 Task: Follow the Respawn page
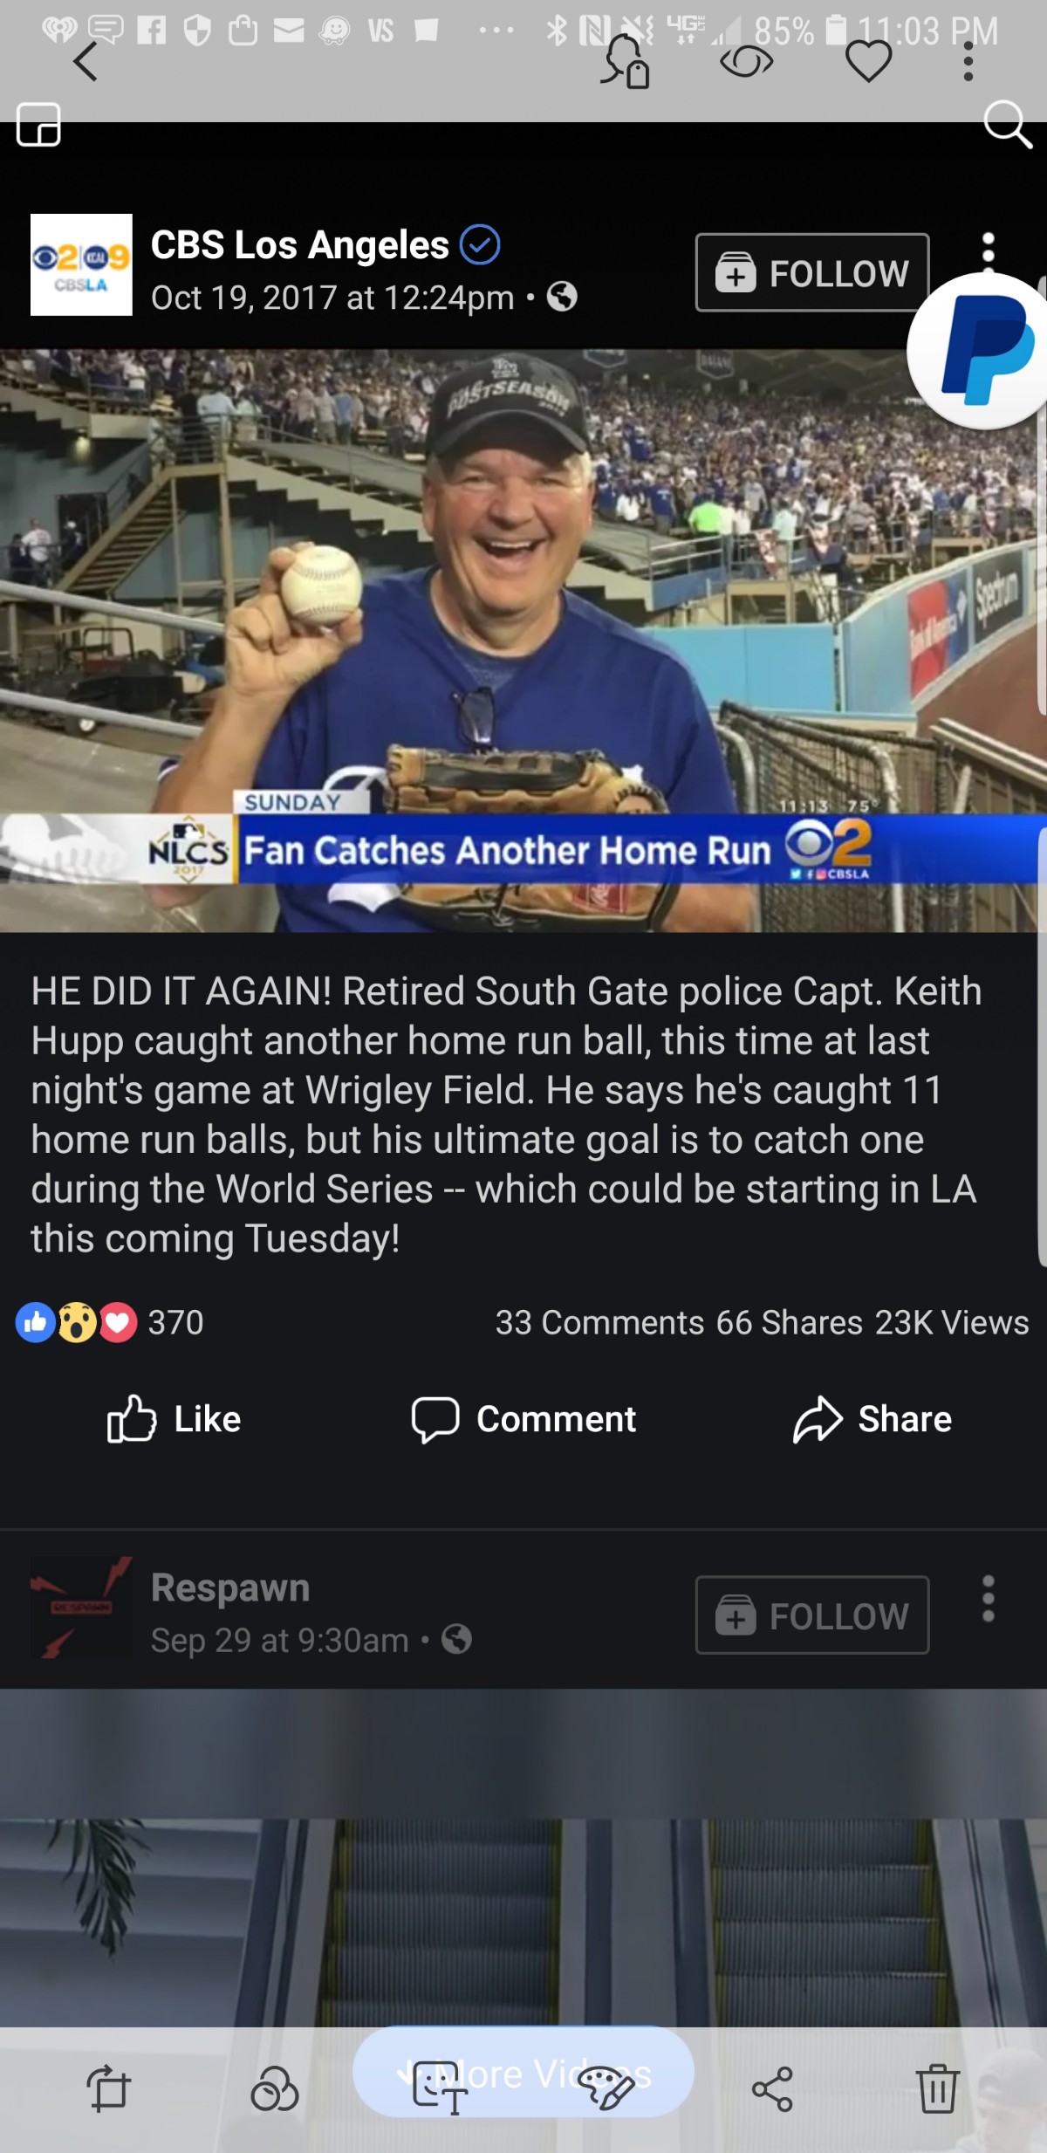pos(812,1615)
